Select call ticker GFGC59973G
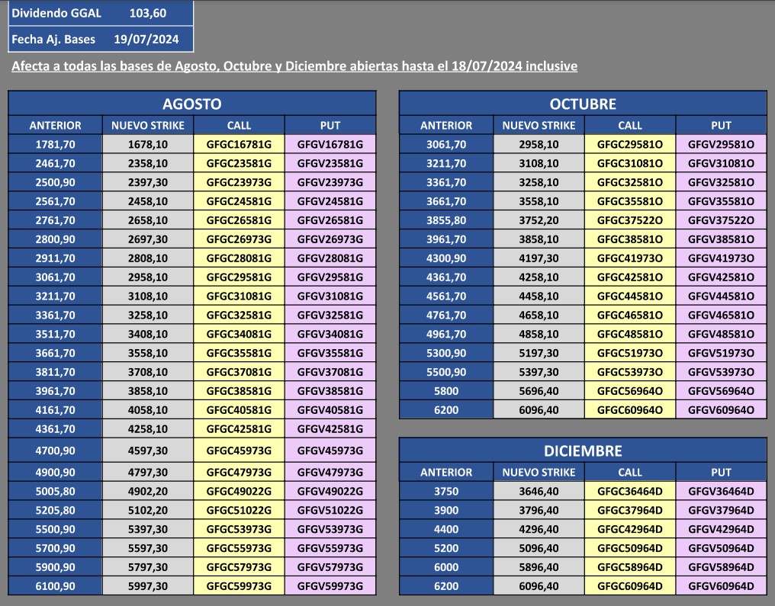The height and width of the screenshot is (606, 775). tap(239, 588)
